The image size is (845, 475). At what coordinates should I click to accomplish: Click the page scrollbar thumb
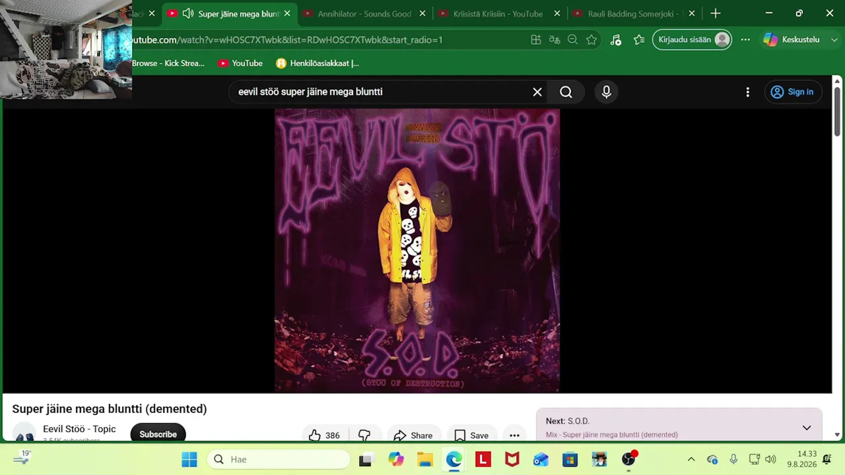[837, 112]
